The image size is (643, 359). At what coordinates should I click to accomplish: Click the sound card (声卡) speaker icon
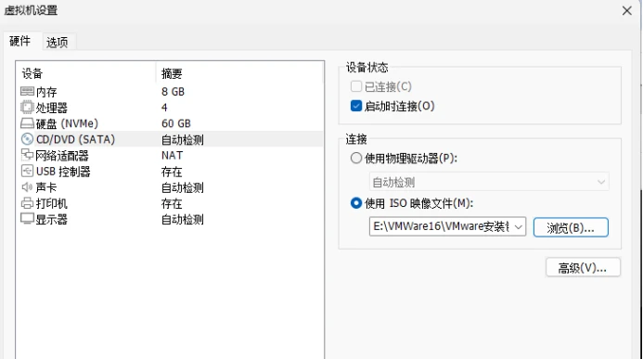tap(27, 187)
